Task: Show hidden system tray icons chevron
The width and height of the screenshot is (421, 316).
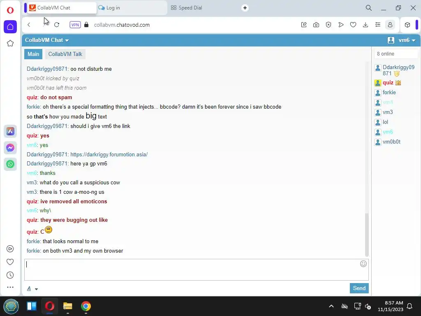Action: click(x=331, y=306)
